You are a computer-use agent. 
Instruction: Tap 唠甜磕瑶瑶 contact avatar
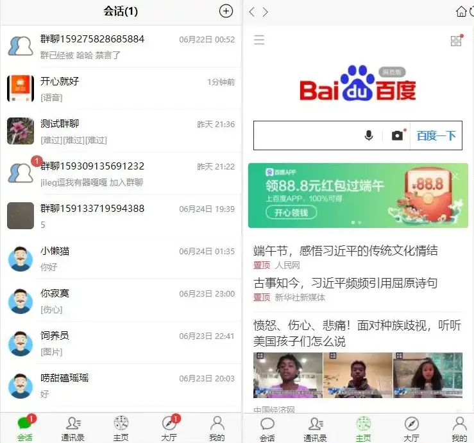click(21, 385)
